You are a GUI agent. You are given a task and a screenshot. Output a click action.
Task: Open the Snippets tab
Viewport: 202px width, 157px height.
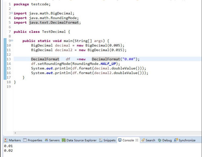(x=107, y=140)
